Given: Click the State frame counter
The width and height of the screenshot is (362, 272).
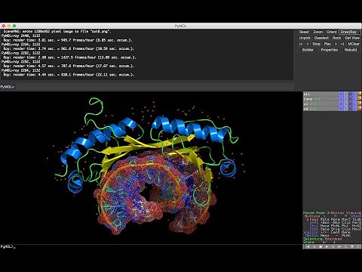Looking at the screenshot, I should 319,242.
